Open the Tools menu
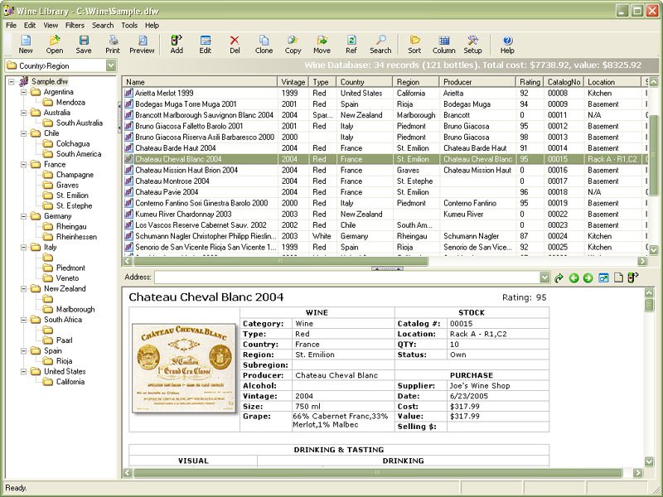 129,26
